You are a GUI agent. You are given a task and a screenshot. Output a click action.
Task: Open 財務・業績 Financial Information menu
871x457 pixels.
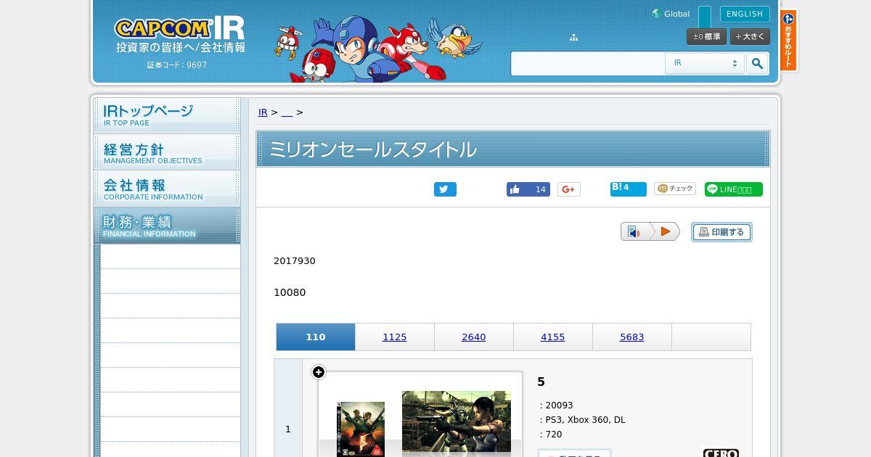(167, 225)
